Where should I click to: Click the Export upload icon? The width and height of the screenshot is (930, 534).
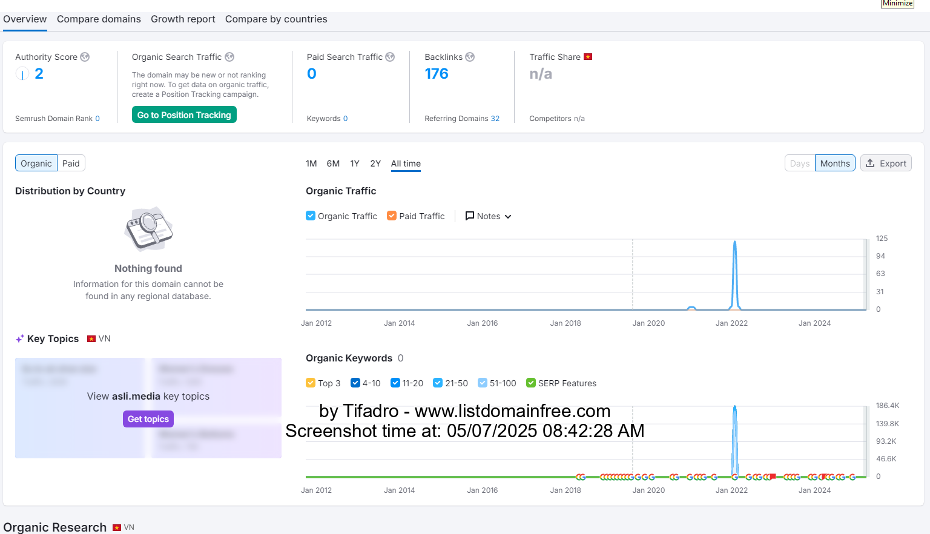[x=870, y=163]
